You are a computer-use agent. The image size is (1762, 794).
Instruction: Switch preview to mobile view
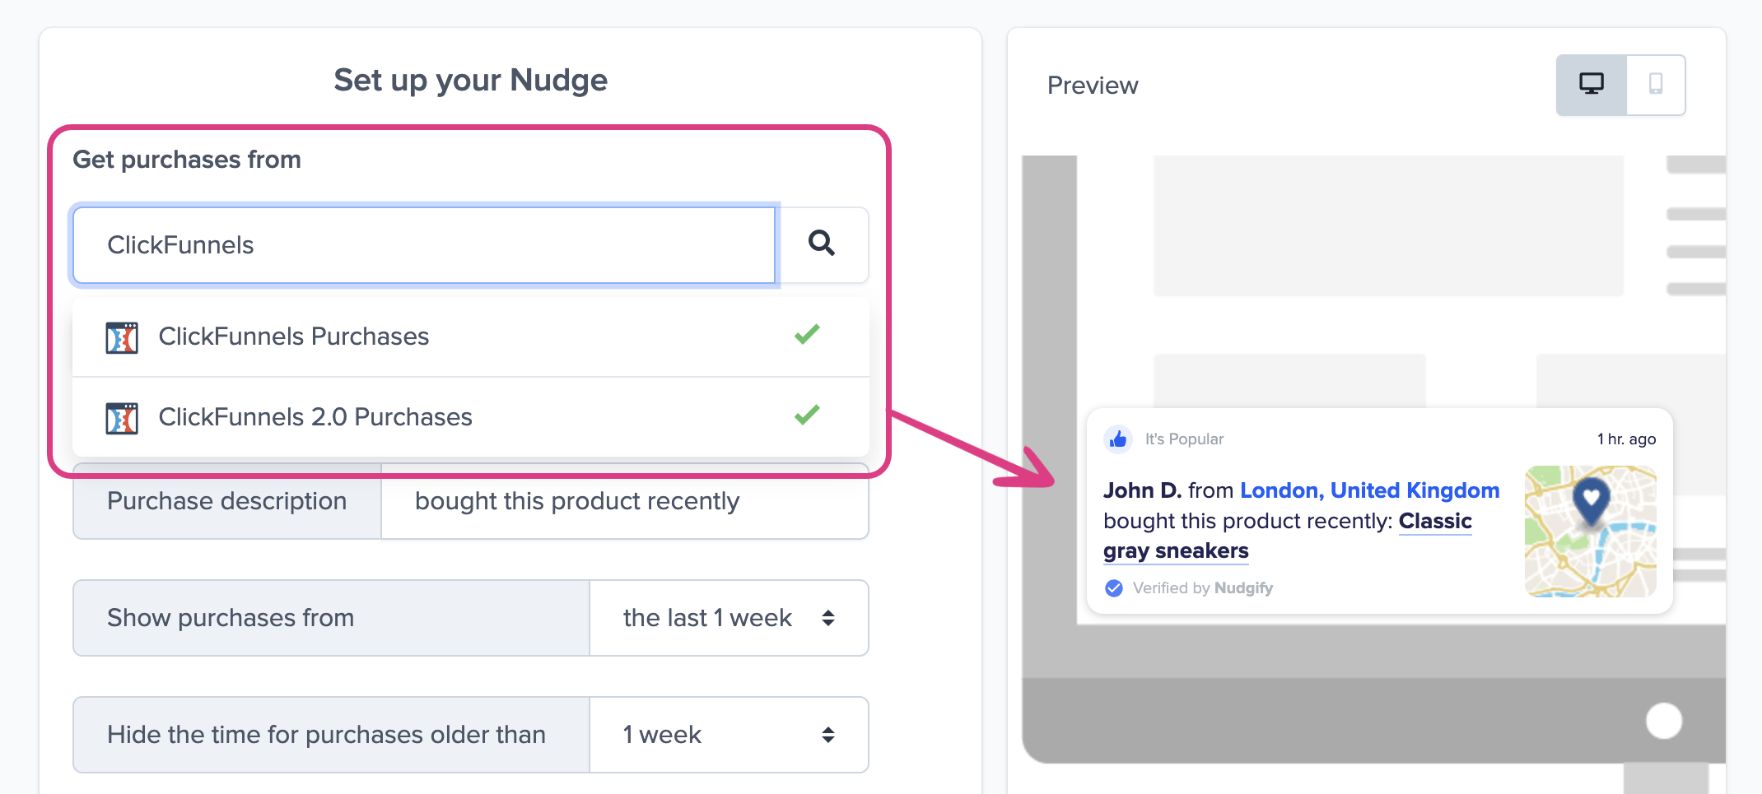1655,85
